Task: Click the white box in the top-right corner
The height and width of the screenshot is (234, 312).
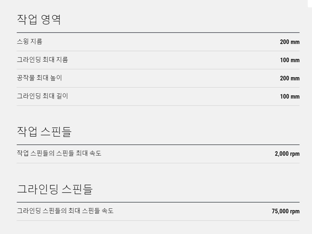Action: (310, 4)
